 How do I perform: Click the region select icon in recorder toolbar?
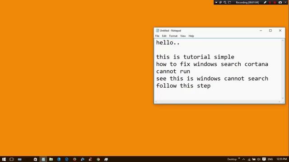(x=229, y=2)
